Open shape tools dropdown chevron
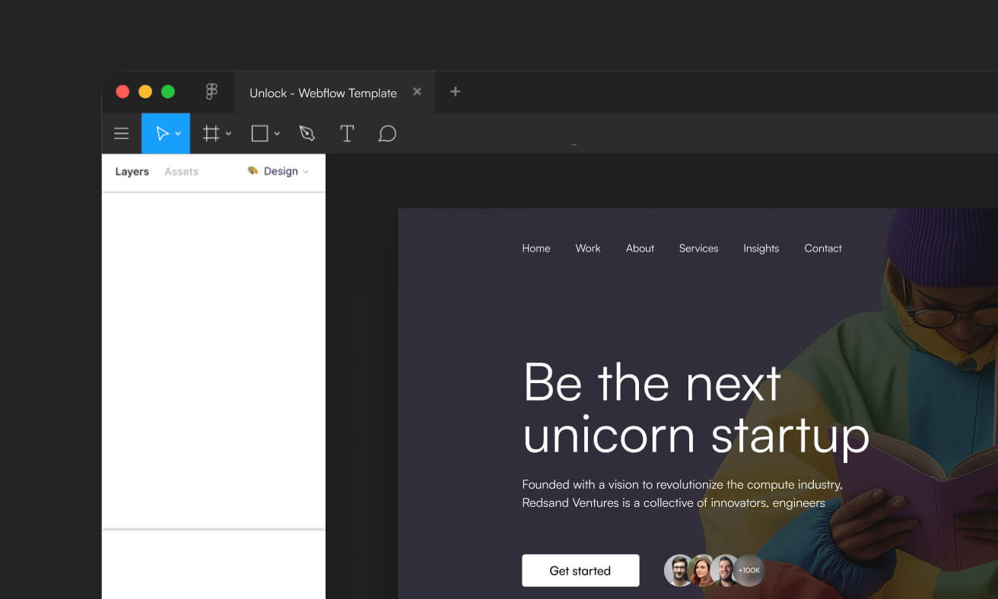The width and height of the screenshot is (998, 599). tap(277, 134)
